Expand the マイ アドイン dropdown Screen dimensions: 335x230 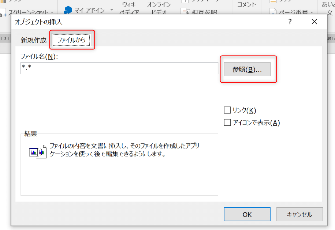coord(111,10)
